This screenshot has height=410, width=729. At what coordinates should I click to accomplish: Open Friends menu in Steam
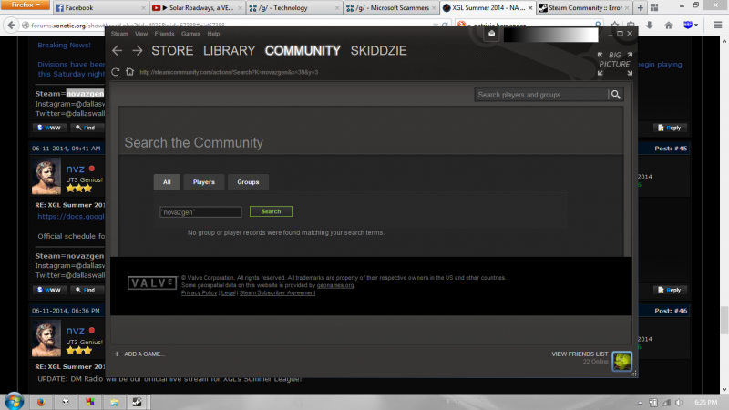pos(164,34)
